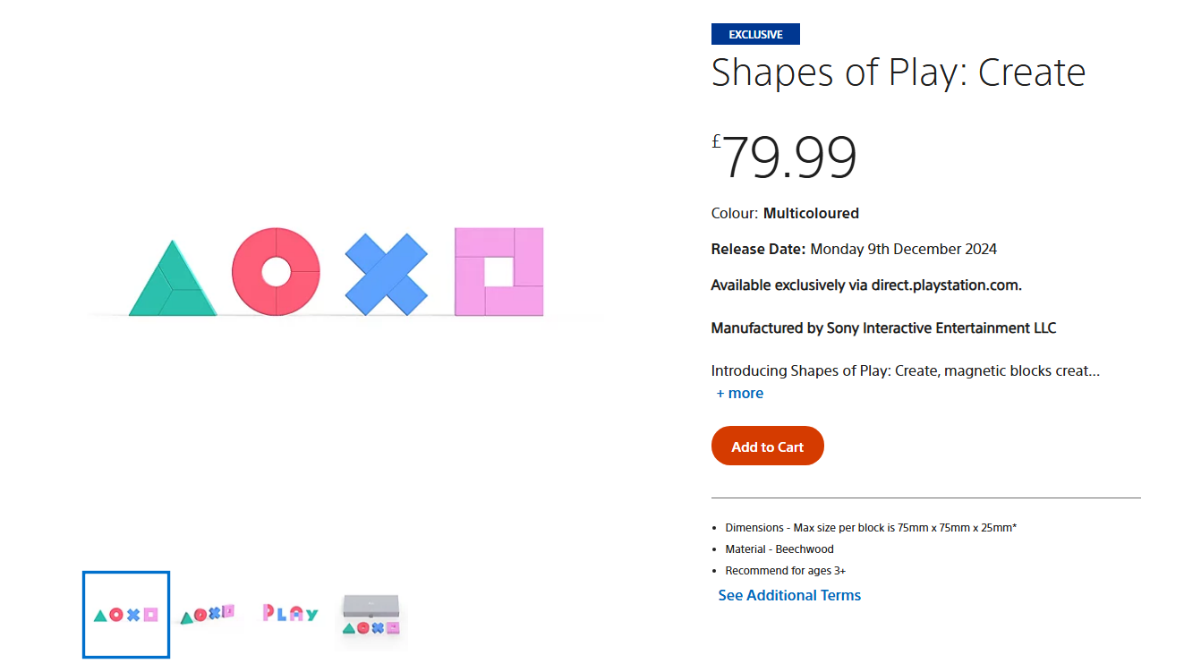Show the angled shapes view thumbnail
Screen dimensions: 1184x672
[208, 615]
